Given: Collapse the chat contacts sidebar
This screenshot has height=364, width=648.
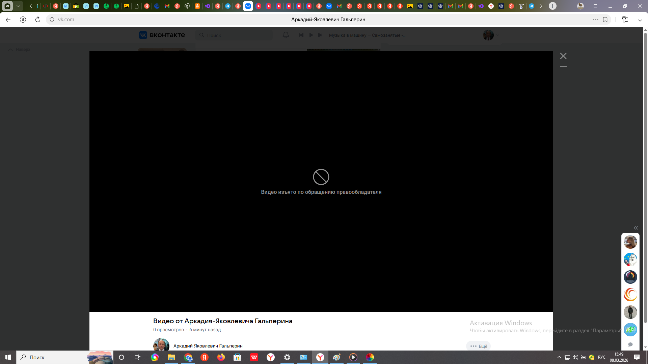Looking at the screenshot, I should point(636,228).
